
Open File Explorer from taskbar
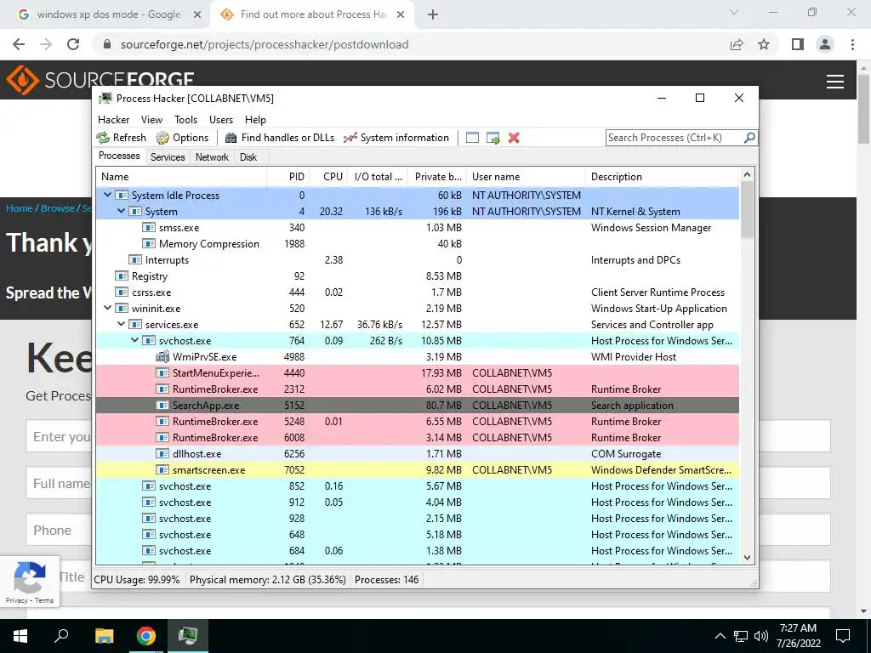click(104, 636)
